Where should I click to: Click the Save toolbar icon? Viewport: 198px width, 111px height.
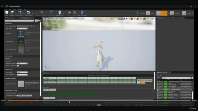tap(7, 13)
